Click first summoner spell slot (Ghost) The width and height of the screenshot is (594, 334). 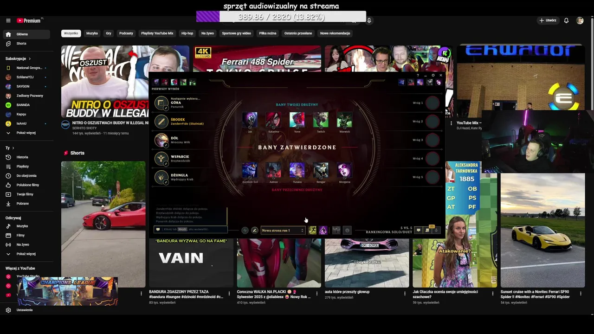tap(312, 231)
